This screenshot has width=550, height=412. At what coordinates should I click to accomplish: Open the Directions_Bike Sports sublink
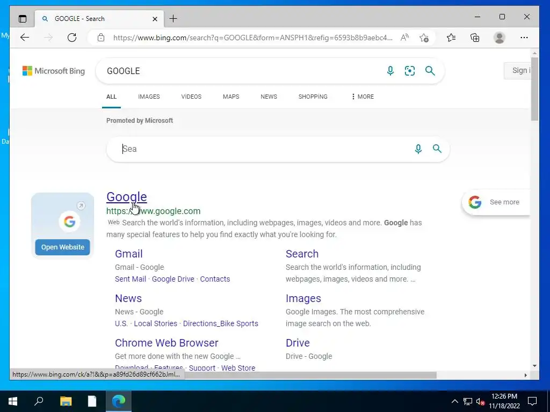point(221,323)
